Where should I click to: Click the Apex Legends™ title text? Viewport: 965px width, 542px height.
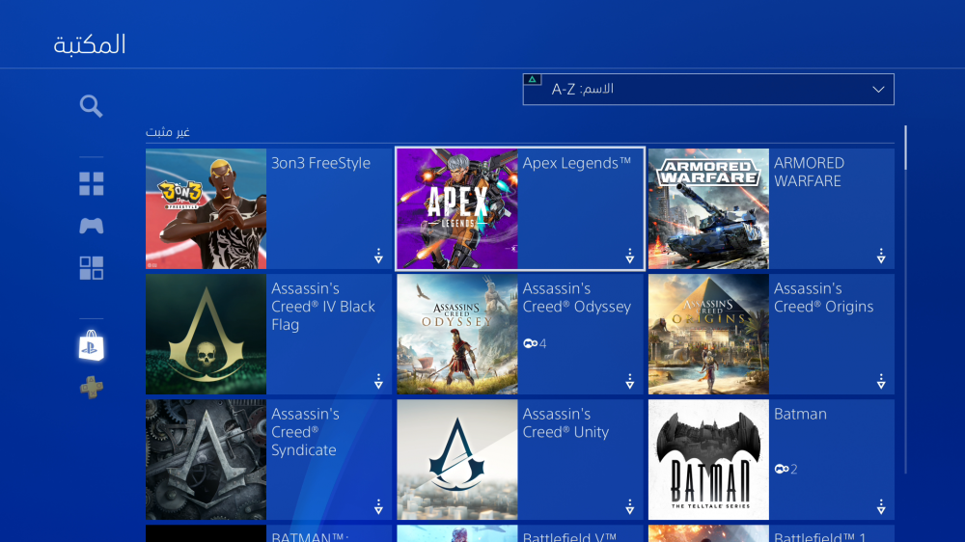577,163
